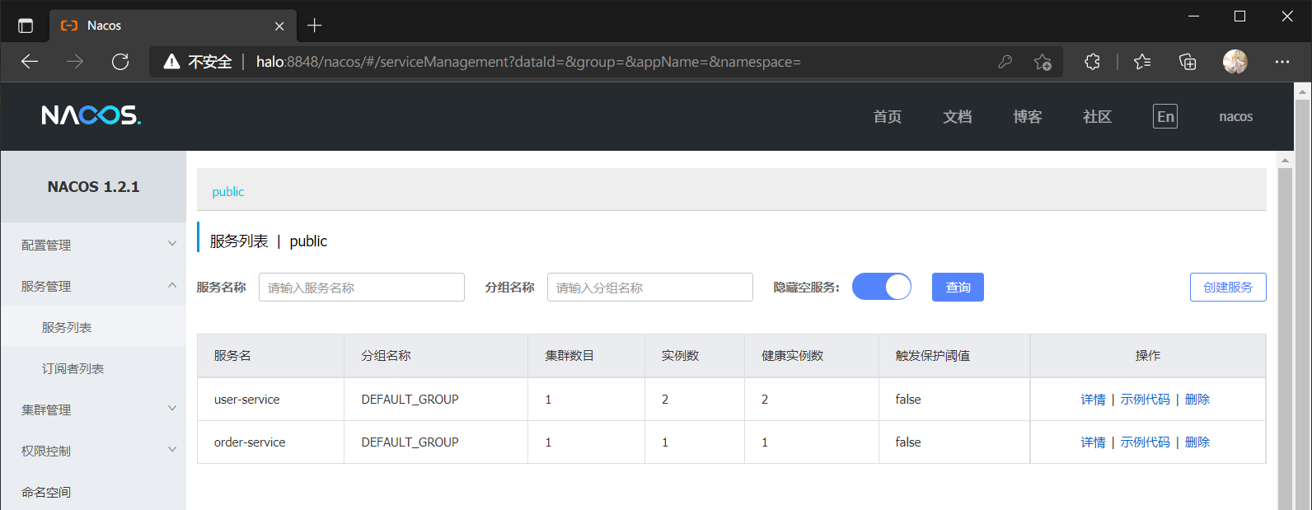The width and height of the screenshot is (1312, 510).
Task: Open the browser extensions icon
Action: pyautogui.click(x=1092, y=62)
